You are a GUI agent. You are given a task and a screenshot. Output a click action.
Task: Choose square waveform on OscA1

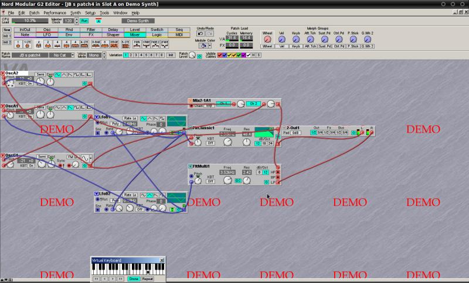(x=77, y=108)
